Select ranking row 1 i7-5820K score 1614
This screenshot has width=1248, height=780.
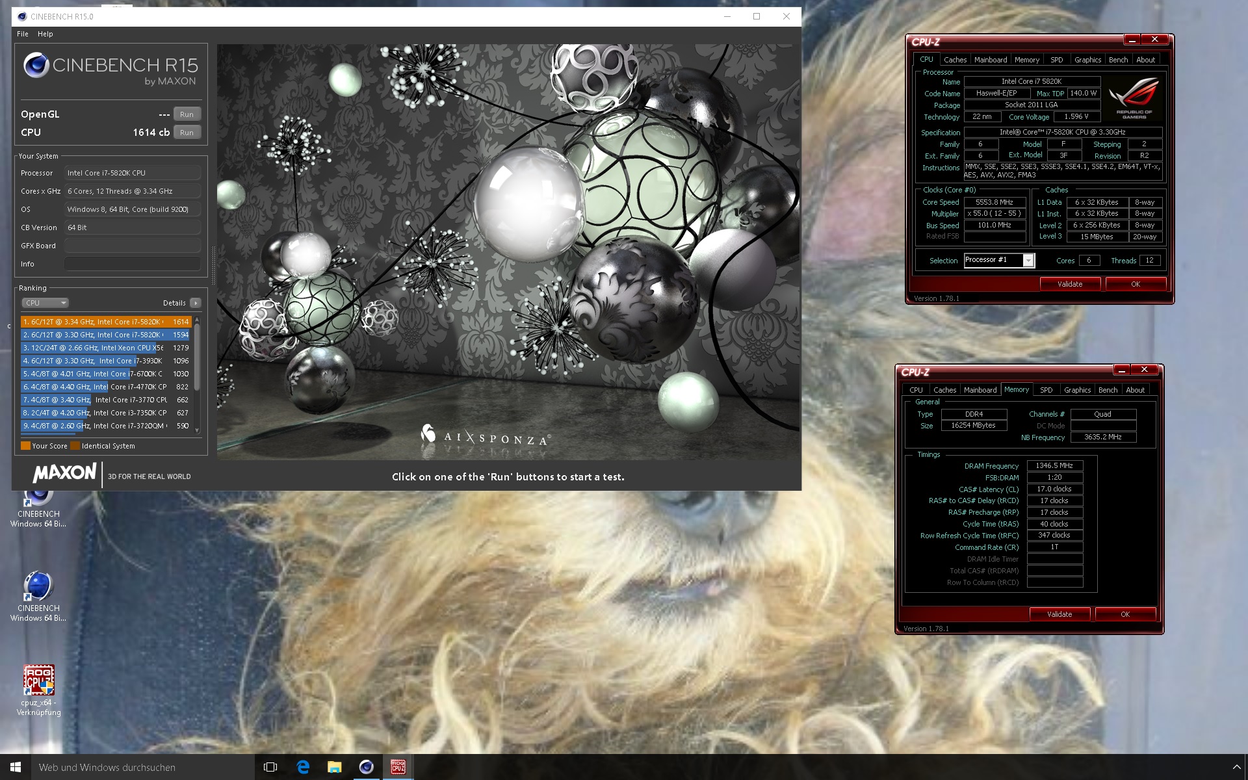pyautogui.click(x=105, y=322)
